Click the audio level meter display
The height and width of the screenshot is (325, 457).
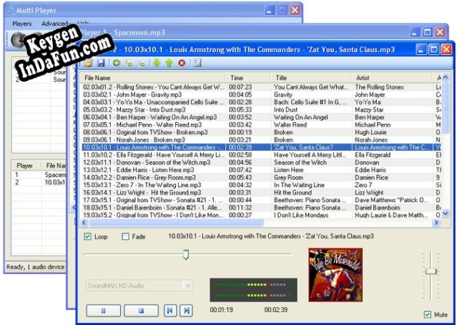tap(253, 290)
